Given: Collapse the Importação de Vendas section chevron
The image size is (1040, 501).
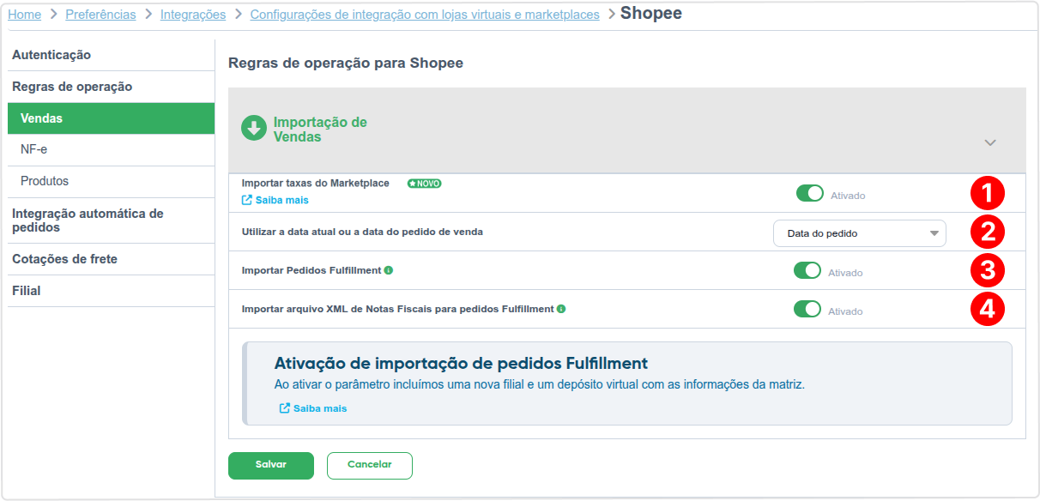Looking at the screenshot, I should [x=990, y=142].
